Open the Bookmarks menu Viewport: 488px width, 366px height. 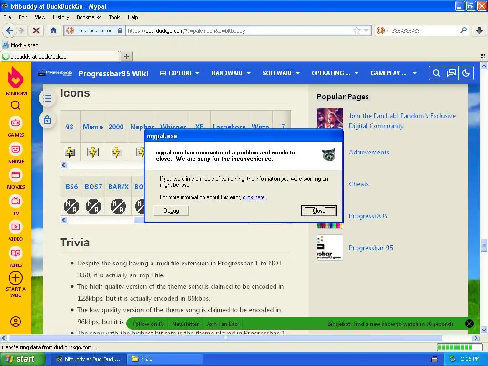tap(89, 17)
